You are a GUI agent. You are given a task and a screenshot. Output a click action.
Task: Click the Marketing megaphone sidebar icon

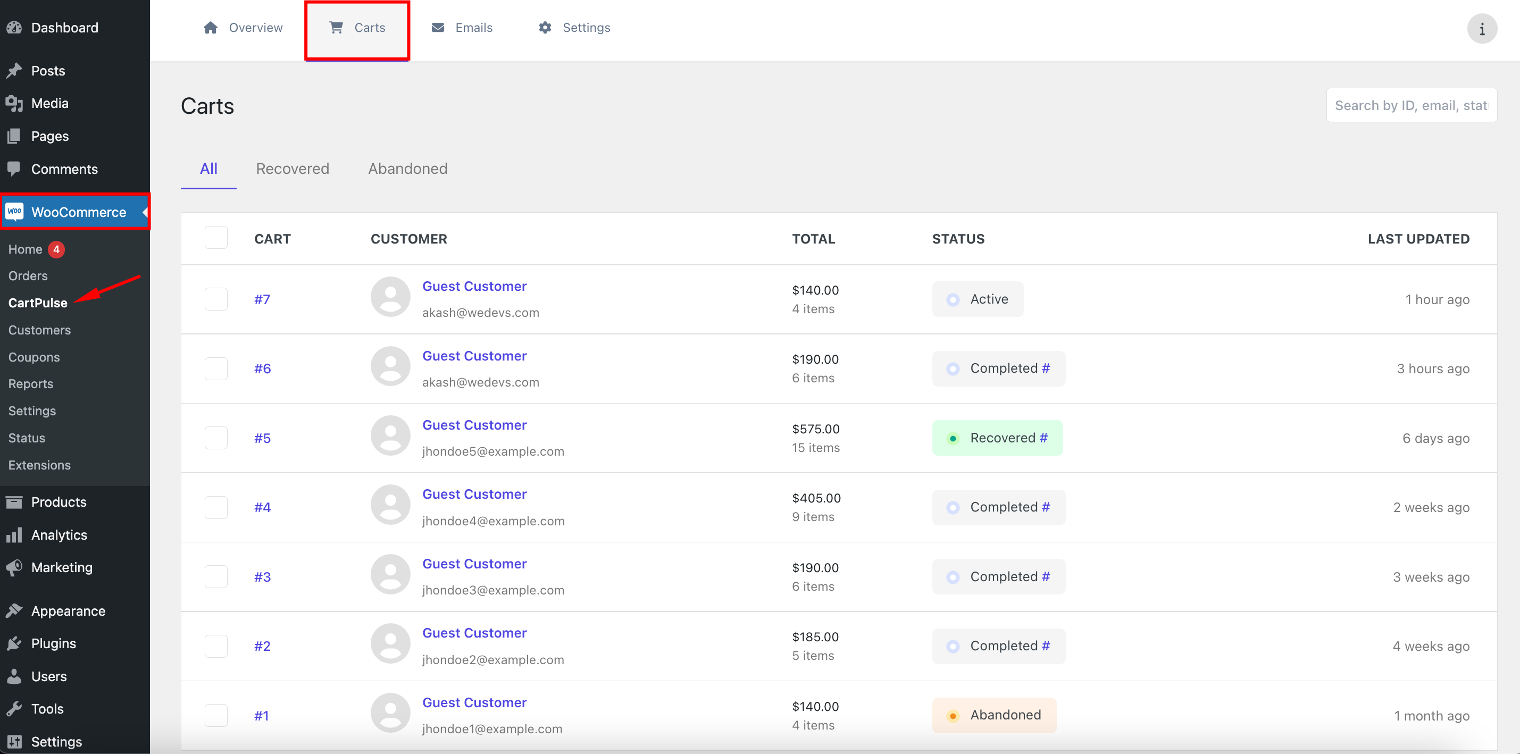click(x=15, y=567)
